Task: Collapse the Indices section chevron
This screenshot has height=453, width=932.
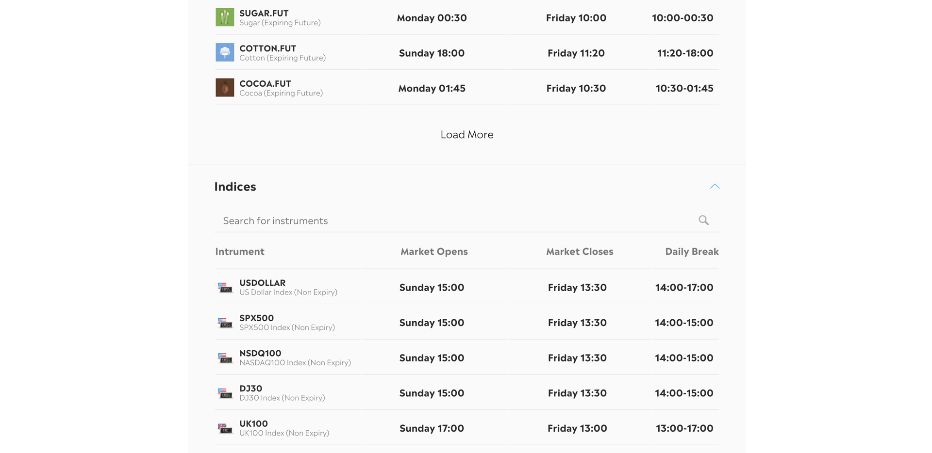Action: pos(715,187)
